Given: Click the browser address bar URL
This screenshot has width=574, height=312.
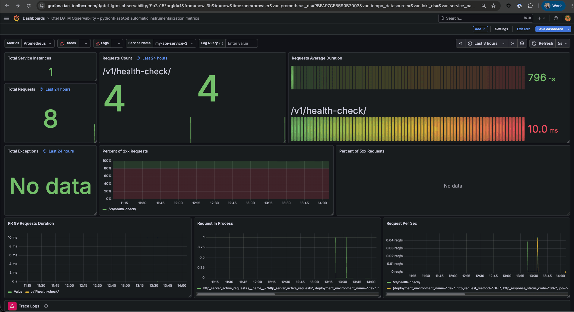Looking at the screenshot, I should 261,6.
